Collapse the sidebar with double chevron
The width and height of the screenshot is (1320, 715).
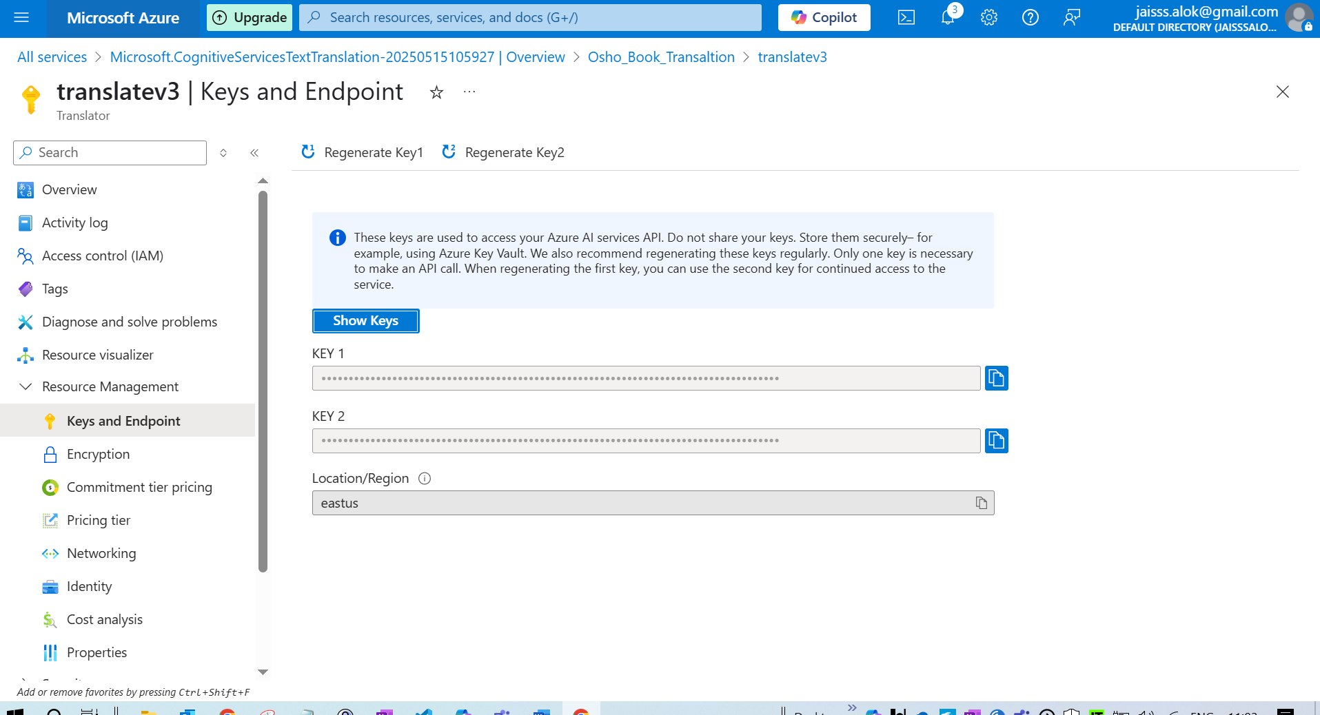coord(254,153)
